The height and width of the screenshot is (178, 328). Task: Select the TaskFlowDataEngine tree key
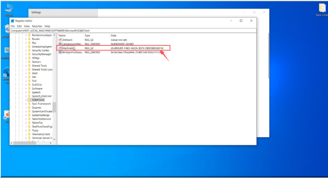click(42, 126)
